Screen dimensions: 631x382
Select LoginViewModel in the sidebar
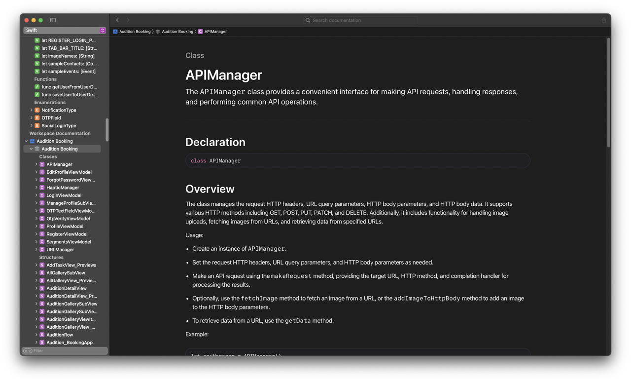point(64,195)
